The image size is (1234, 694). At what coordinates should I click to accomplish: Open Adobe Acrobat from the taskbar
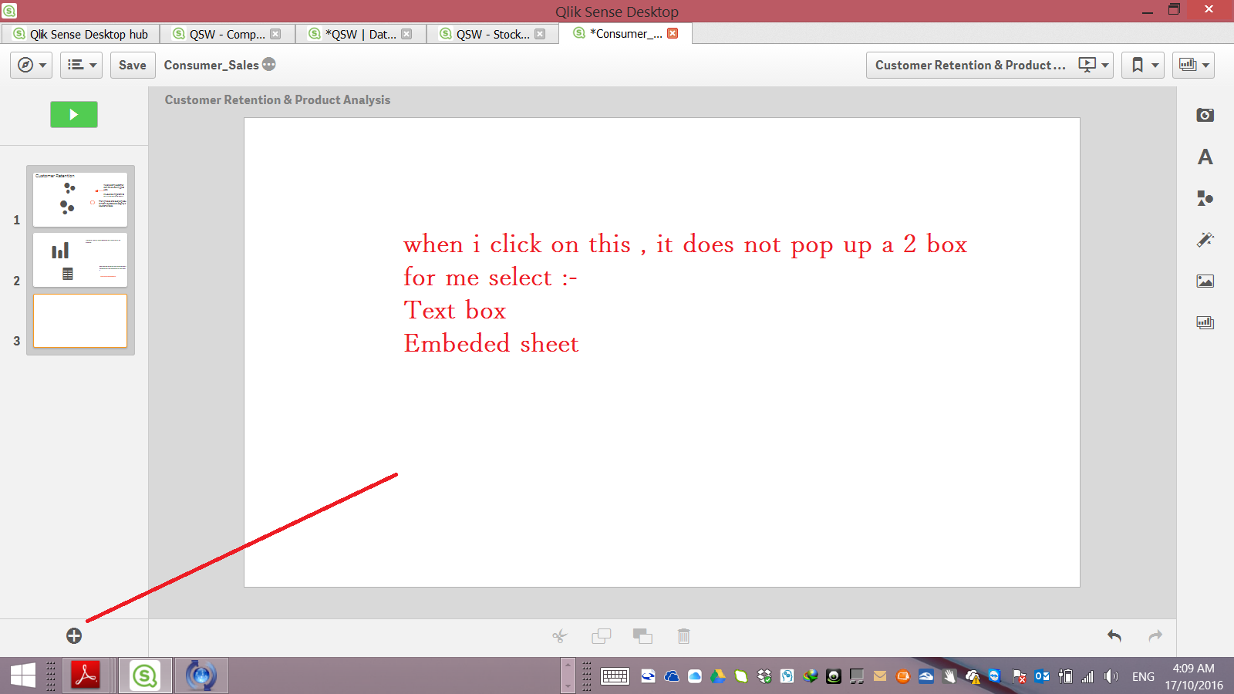86,676
